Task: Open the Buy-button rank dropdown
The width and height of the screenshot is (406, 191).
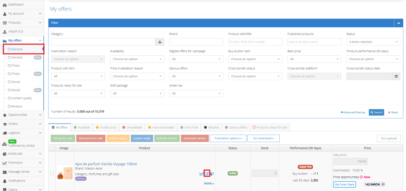Action: tap(255, 59)
